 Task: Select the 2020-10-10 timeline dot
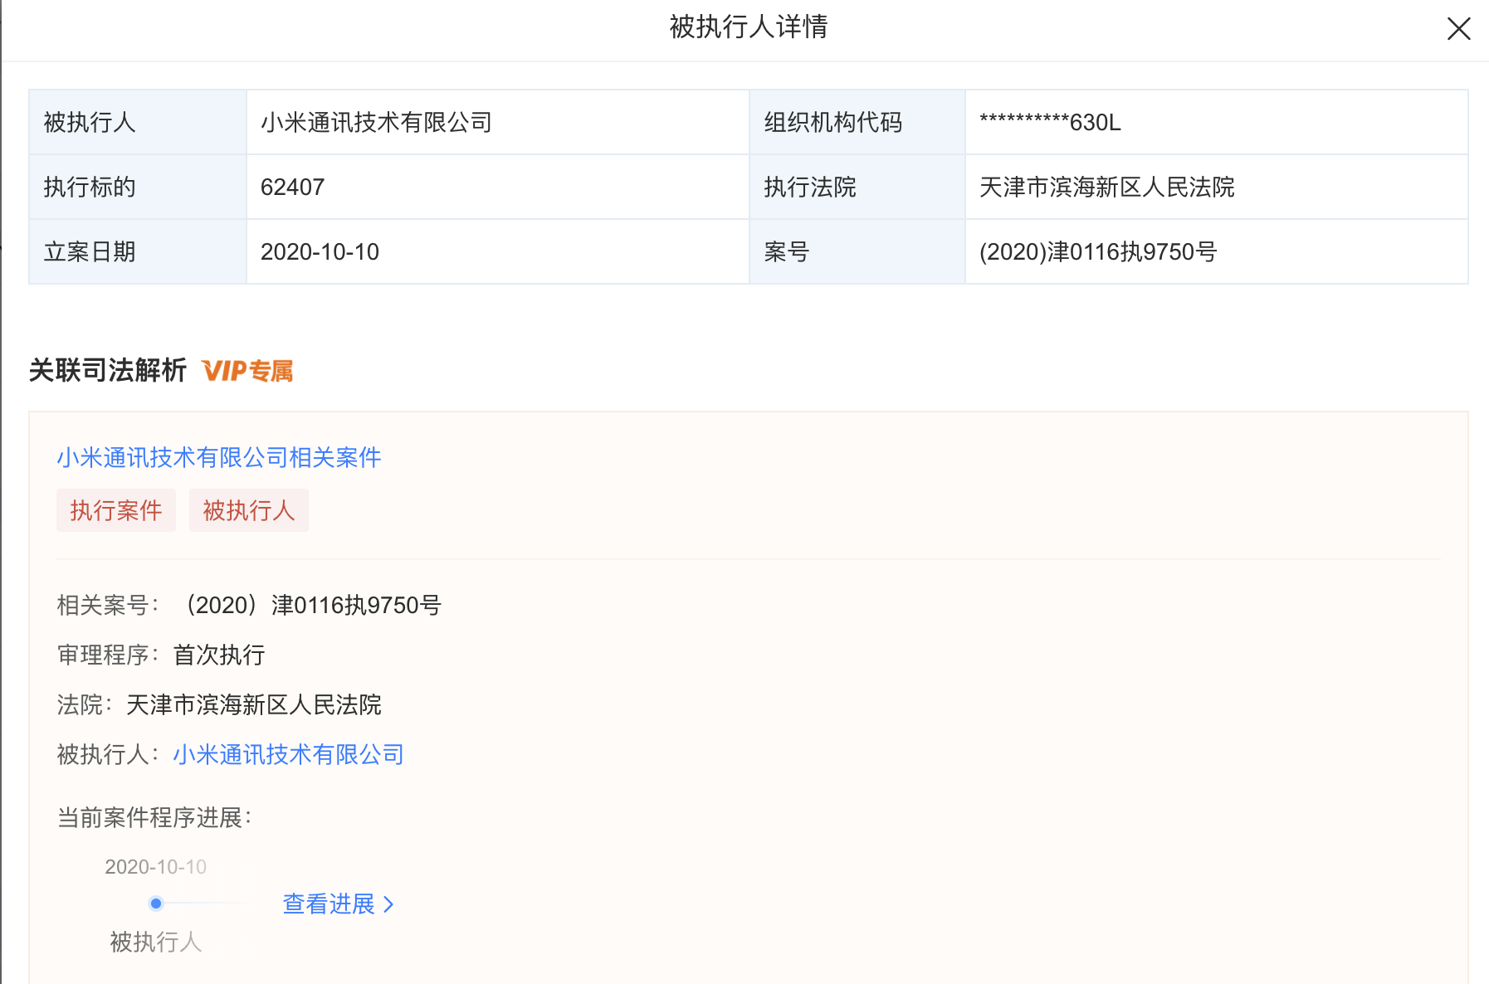click(x=156, y=904)
